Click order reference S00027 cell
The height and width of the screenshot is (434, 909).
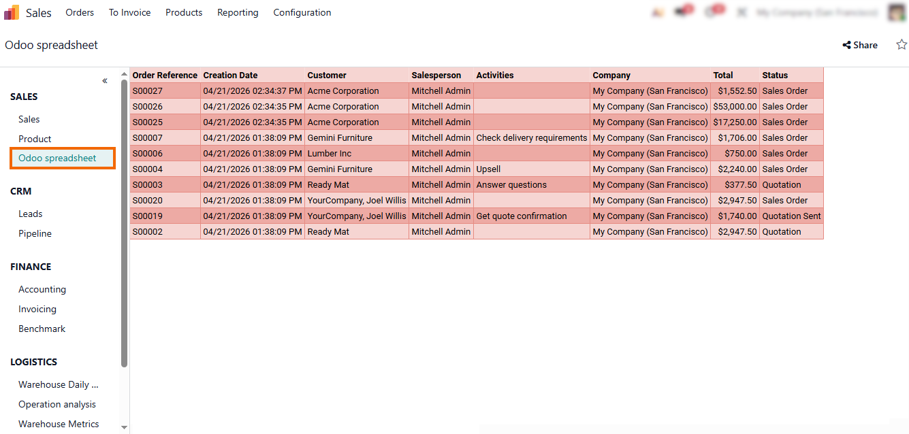(148, 91)
